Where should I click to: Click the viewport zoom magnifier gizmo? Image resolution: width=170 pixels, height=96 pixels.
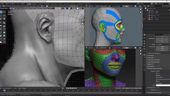tap(82, 21)
